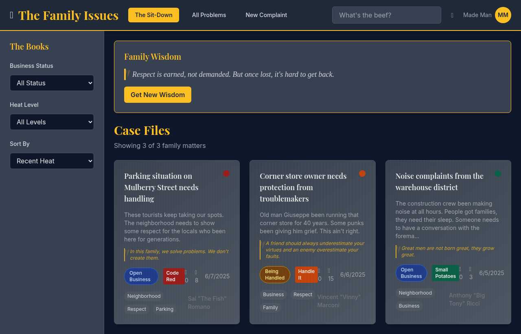Open the New Complaint page
The width and height of the screenshot is (521, 334).
coord(266,15)
